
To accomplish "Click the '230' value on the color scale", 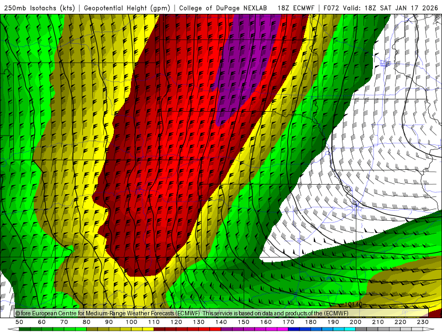I will coord(423,322).
